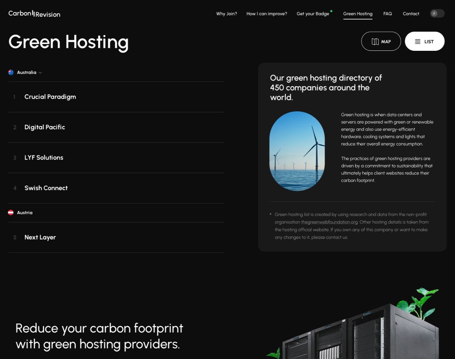This screenshot has height=359, width=455.
Task: Click the Austria flag icon
Action: click(x=10, y=212)
